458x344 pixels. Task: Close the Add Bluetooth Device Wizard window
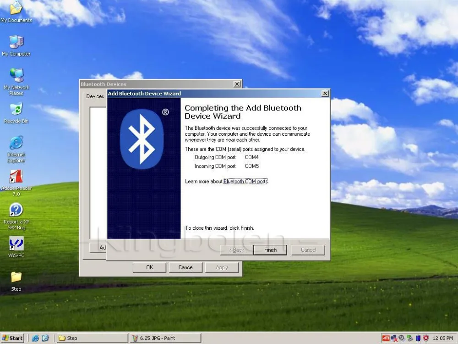tap(325, 93)
